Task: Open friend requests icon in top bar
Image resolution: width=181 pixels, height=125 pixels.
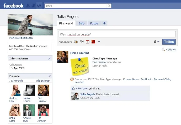Action: [x=28, y=6]
